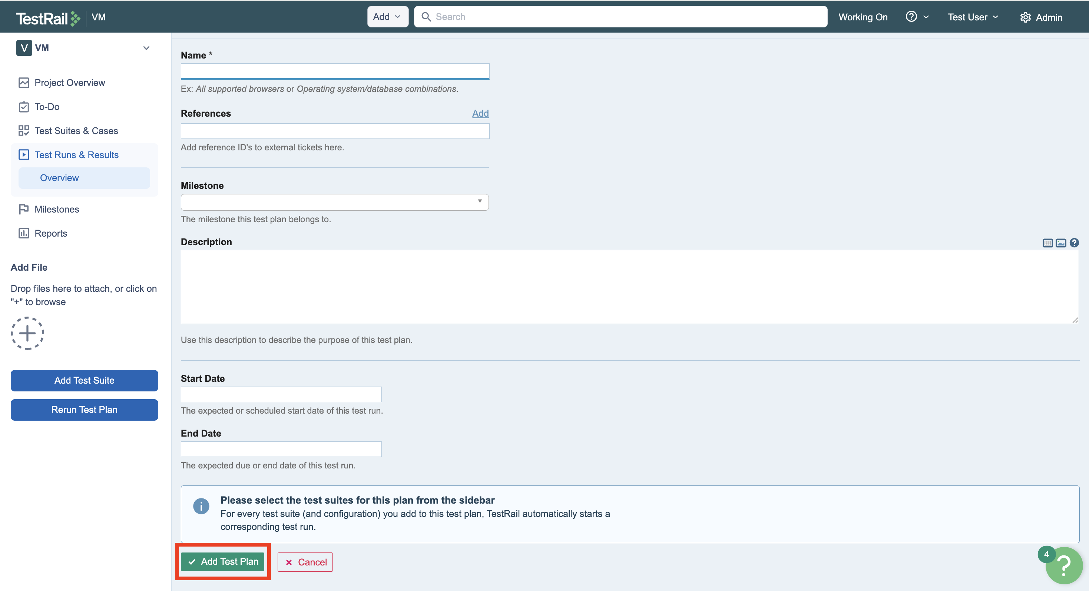Screen dimensions: 1089x591
Task: Click the Admin gear icon
Action: click(x=1025, y=17)
